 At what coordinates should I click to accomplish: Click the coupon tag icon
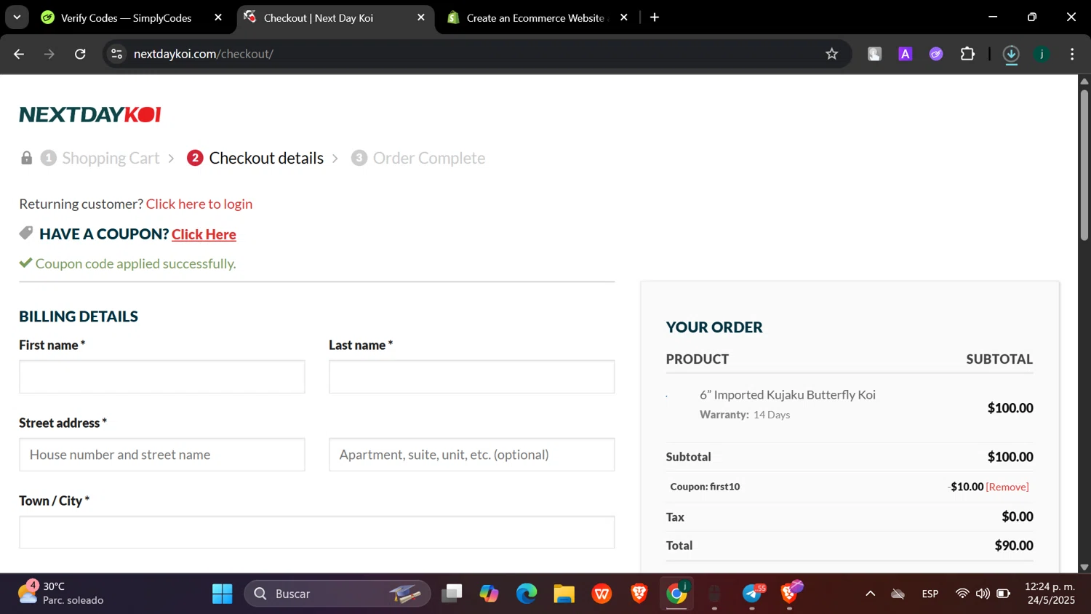pyautogui.click(x=26, y=234)
